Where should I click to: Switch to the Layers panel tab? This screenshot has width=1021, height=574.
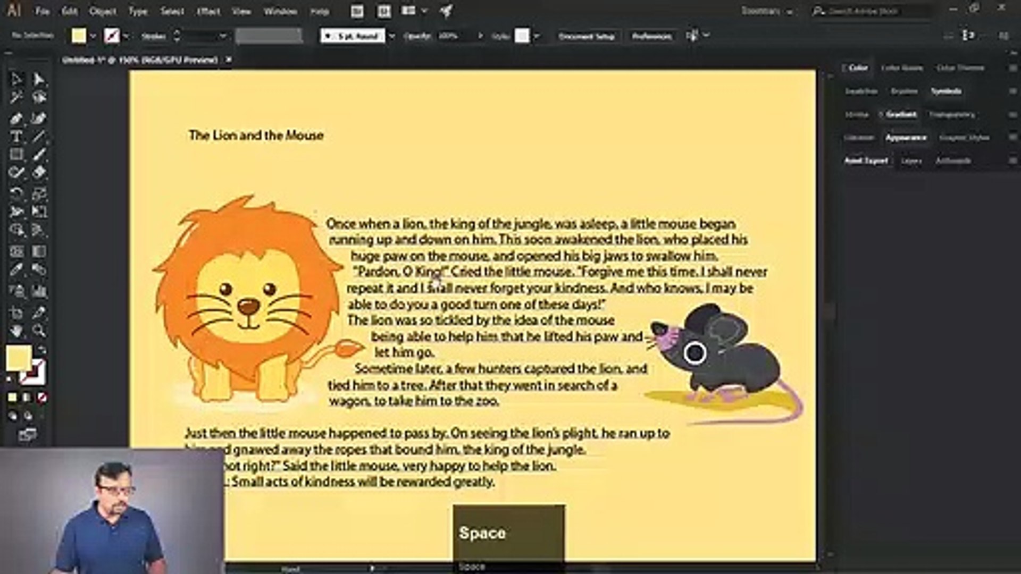[x=911, y=161]
